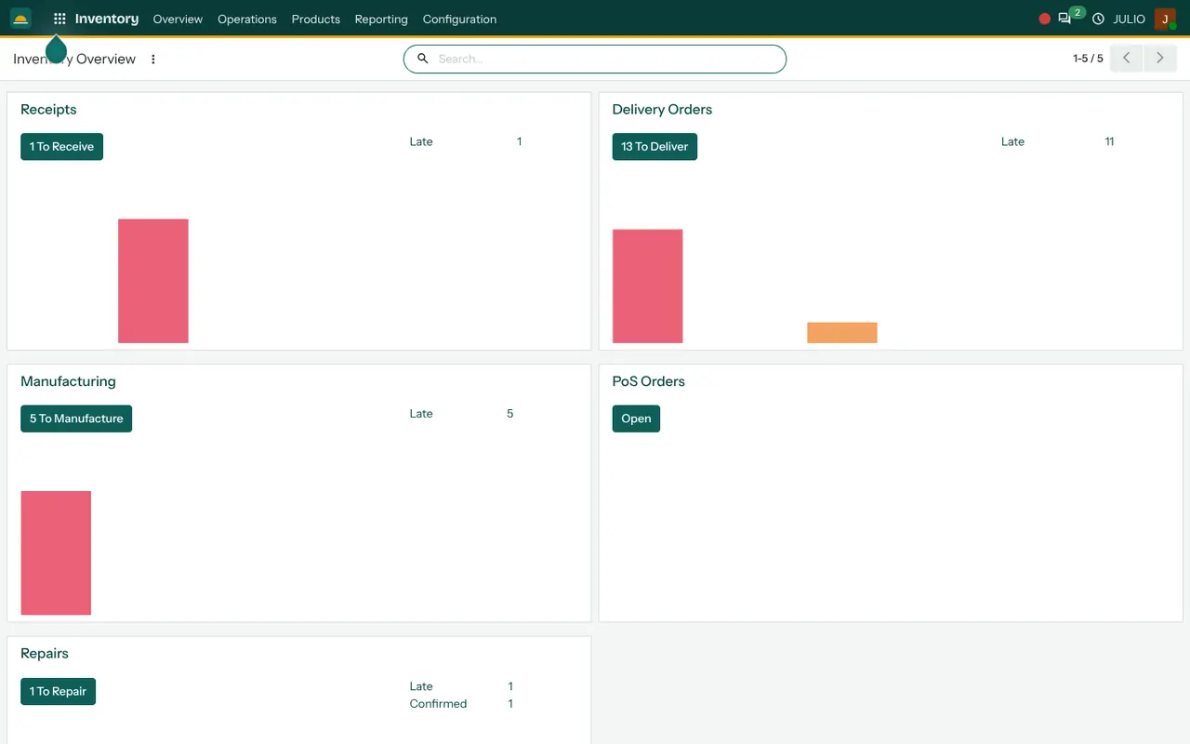Click the Repairs card title
Viewport: 1190px width, 744px height.
[45, 654]
